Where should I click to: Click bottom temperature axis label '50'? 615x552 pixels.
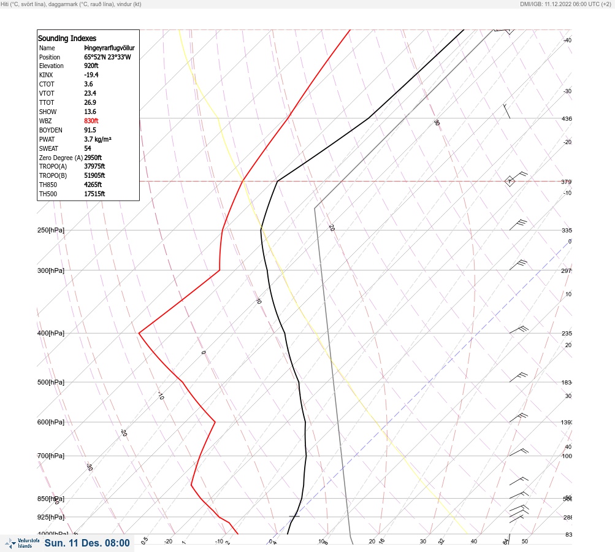click(x=525, y=542)
